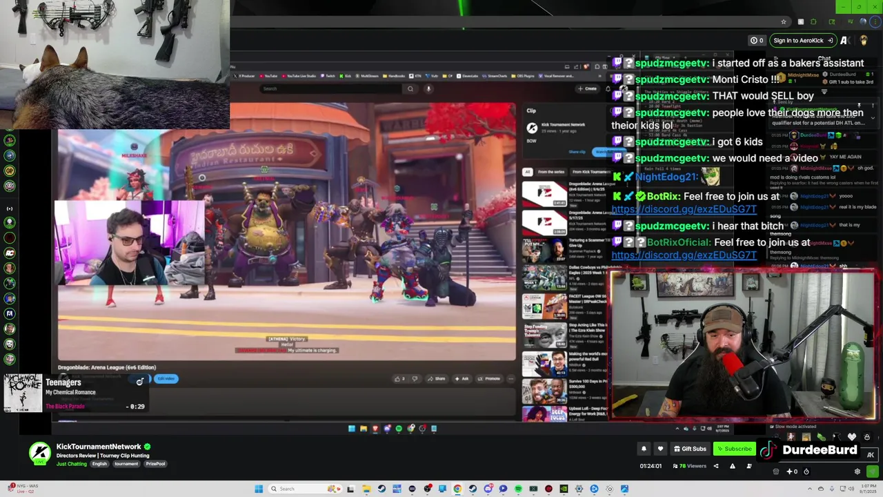
Task: Open the bookmark star in browser address bar
Action: pos(783,21)
